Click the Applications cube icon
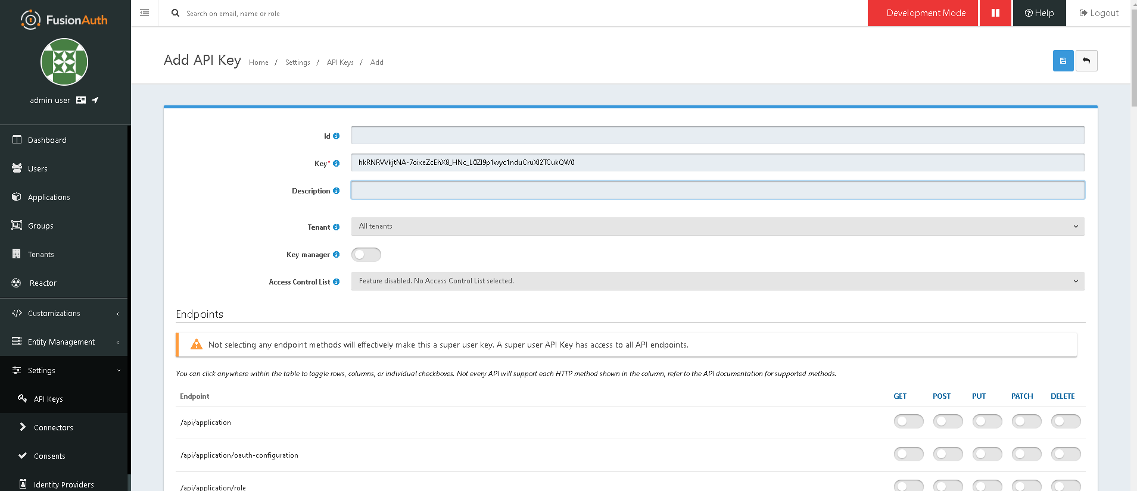1137x491 pixels. 17,197
